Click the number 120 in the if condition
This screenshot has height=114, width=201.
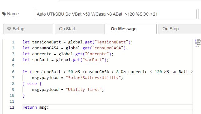point(158,72)
